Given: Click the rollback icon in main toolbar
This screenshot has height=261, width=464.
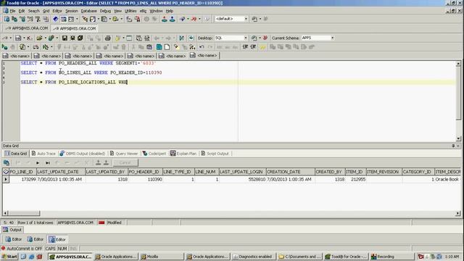Looking at the screenshot, I should tap(194, 19).
